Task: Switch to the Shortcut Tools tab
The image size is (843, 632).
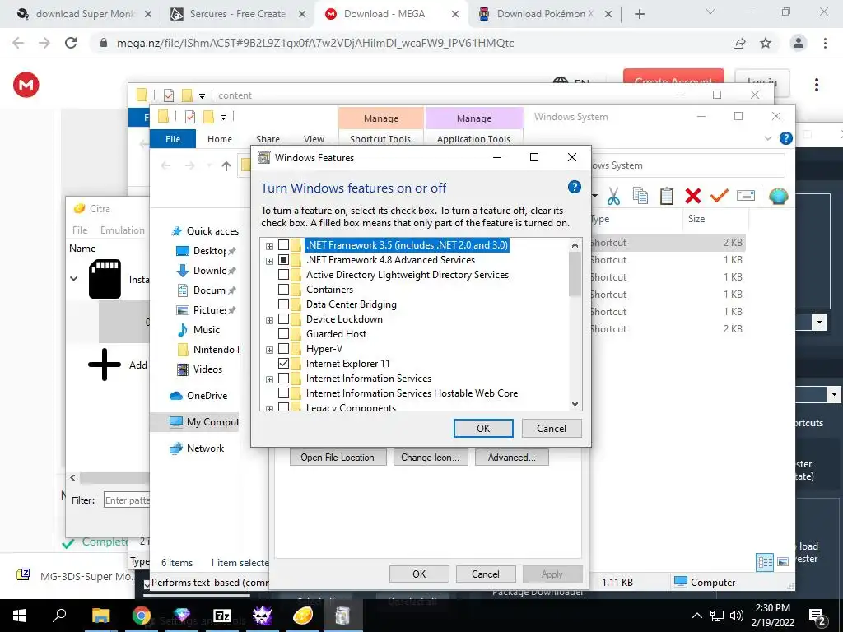Action: [380, 138]
